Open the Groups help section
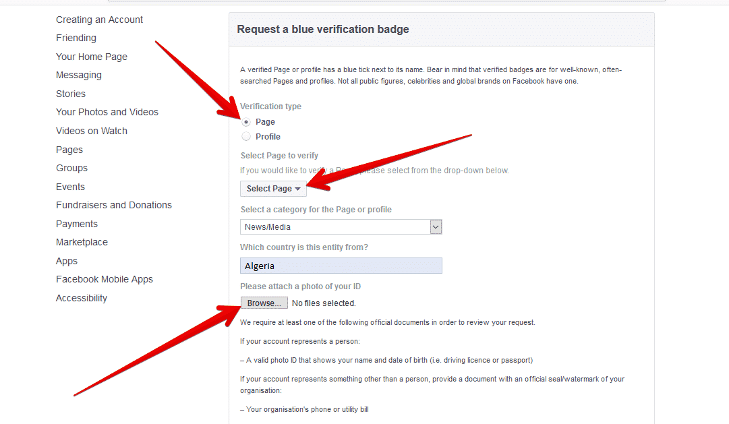Viewport: 729px width, 424px height. 71,168
